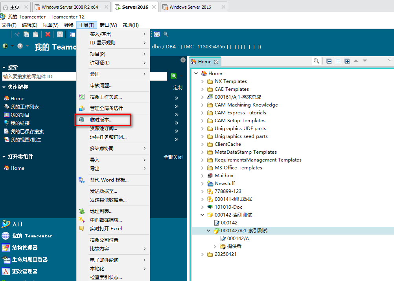Image resolution: width=394 pixels, height=281 pixels.
Task: Click the back navigation arrow icon
Action: [5, 46]
